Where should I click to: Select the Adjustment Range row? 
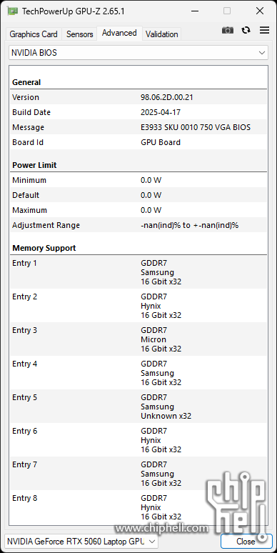pyautogui.click(x=138, y=225)
